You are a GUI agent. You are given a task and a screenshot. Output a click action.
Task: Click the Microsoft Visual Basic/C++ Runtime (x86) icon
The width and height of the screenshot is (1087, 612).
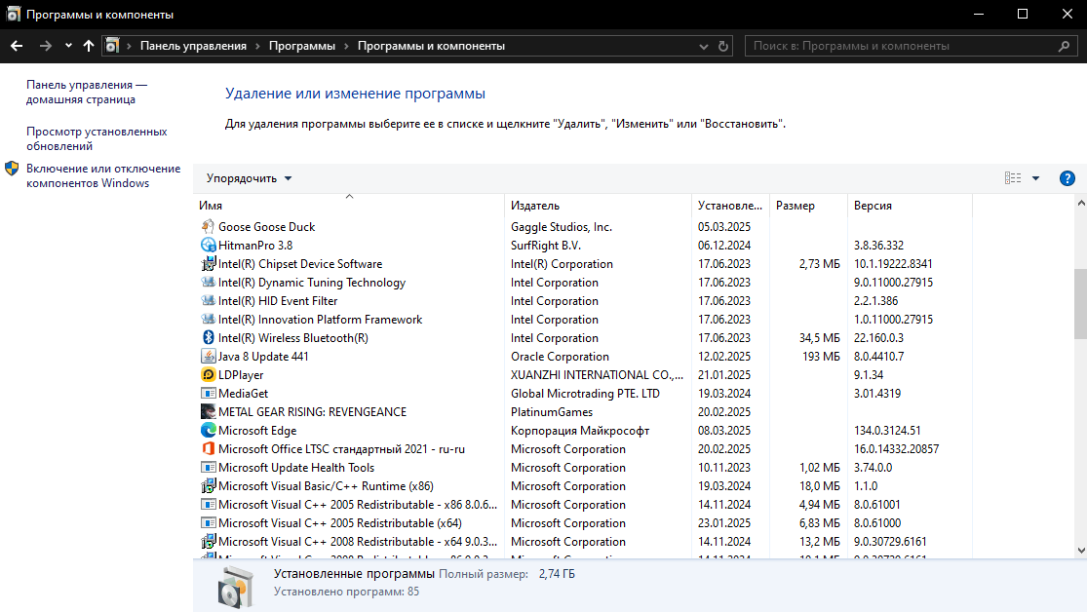tap(208, 486)
